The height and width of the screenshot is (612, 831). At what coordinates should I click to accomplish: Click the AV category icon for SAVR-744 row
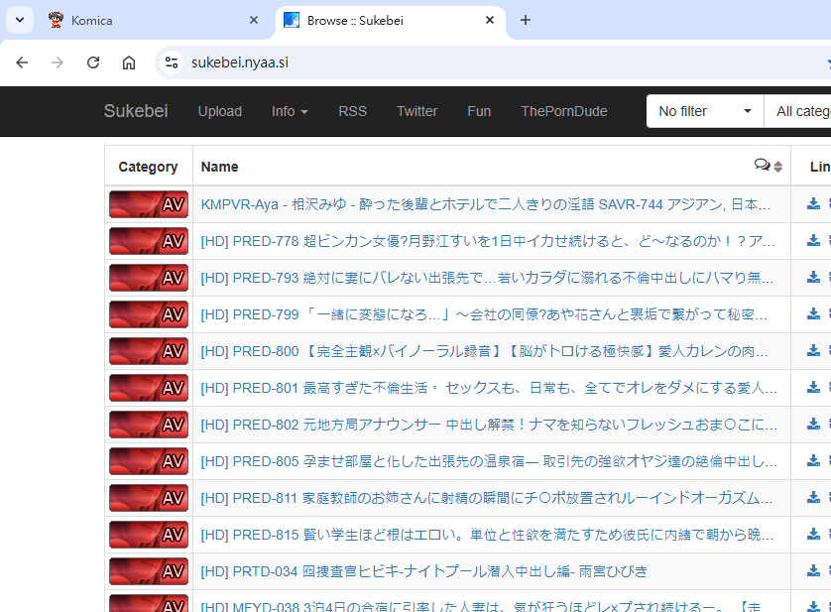149,204
